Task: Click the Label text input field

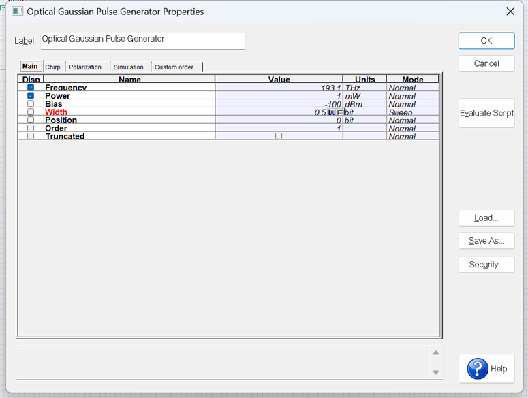Action: click(x=143, y=41)
